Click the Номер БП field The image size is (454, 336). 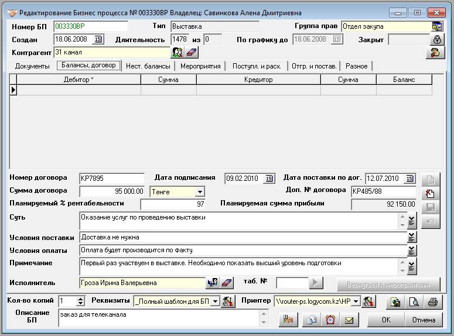[91, 26]
